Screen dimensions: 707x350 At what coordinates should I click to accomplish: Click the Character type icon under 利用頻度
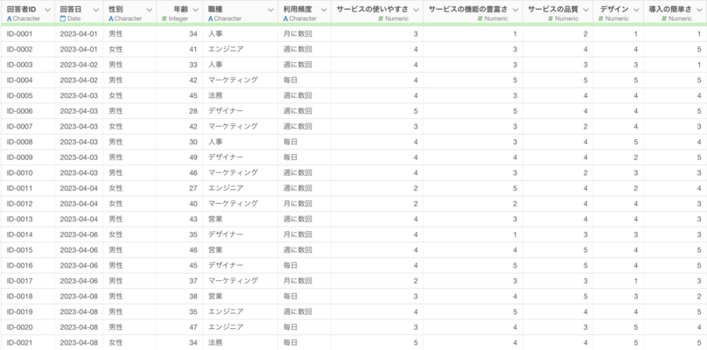click(285, 18)
